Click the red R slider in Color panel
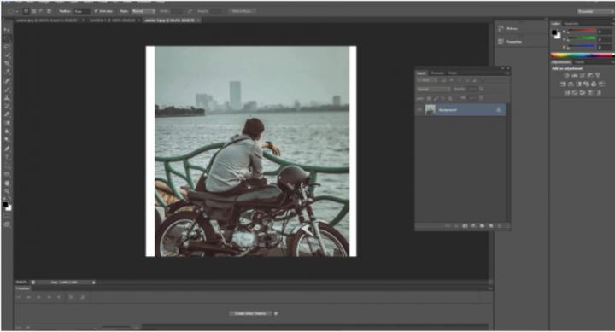This screenshot has height=332, width=615. coord(582,31)
